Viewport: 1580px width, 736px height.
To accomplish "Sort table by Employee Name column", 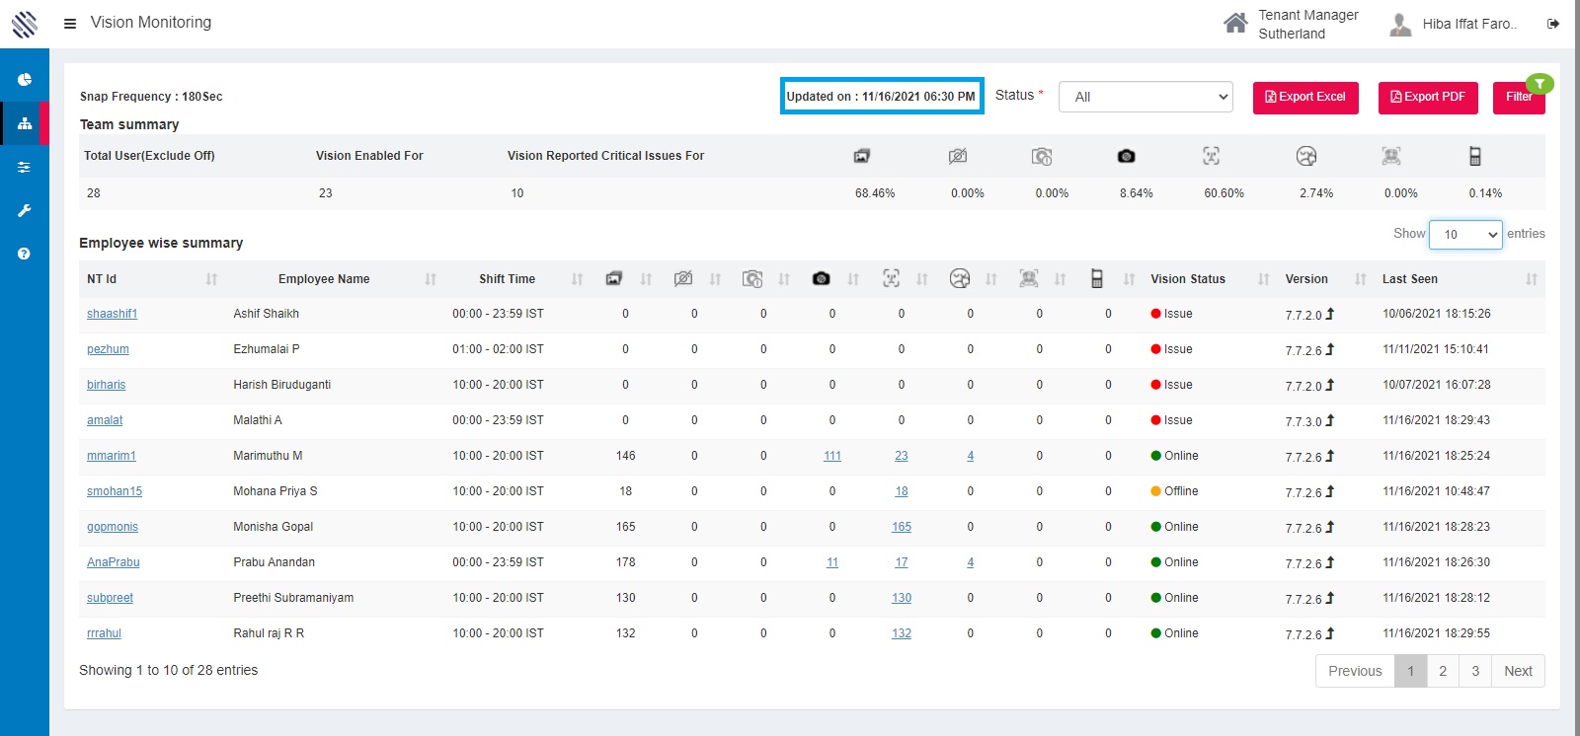I will (324, 279).
